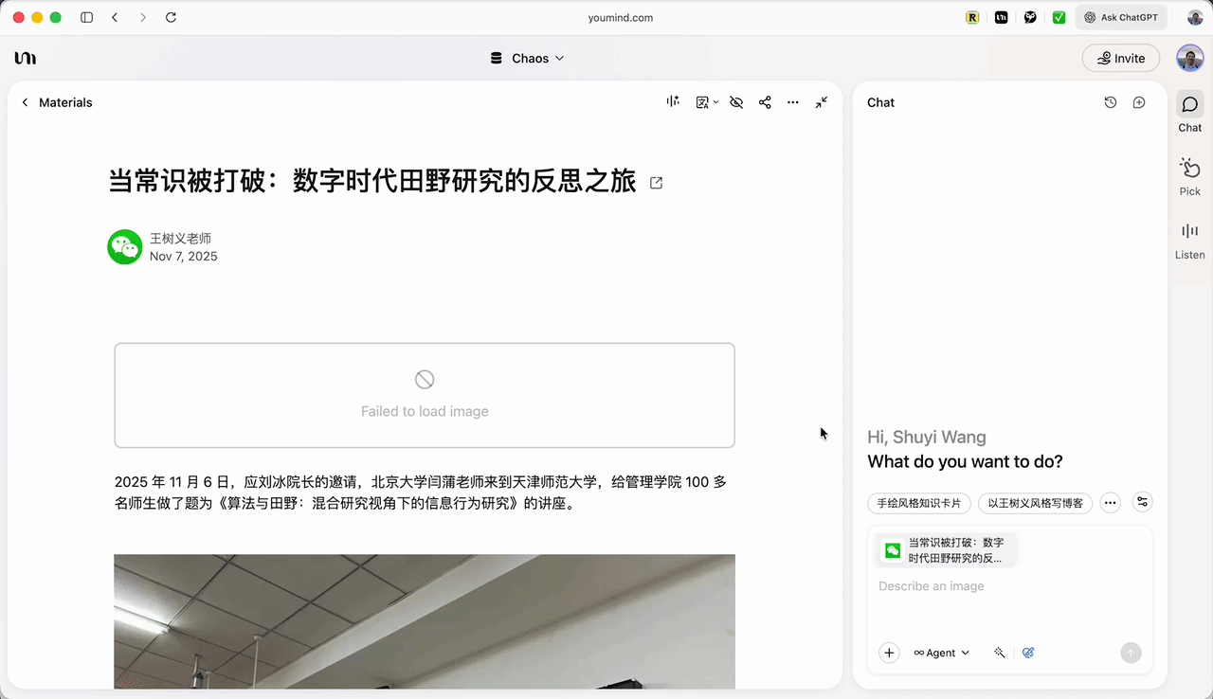Click the share icon in article toolbar

coord(765,102)
